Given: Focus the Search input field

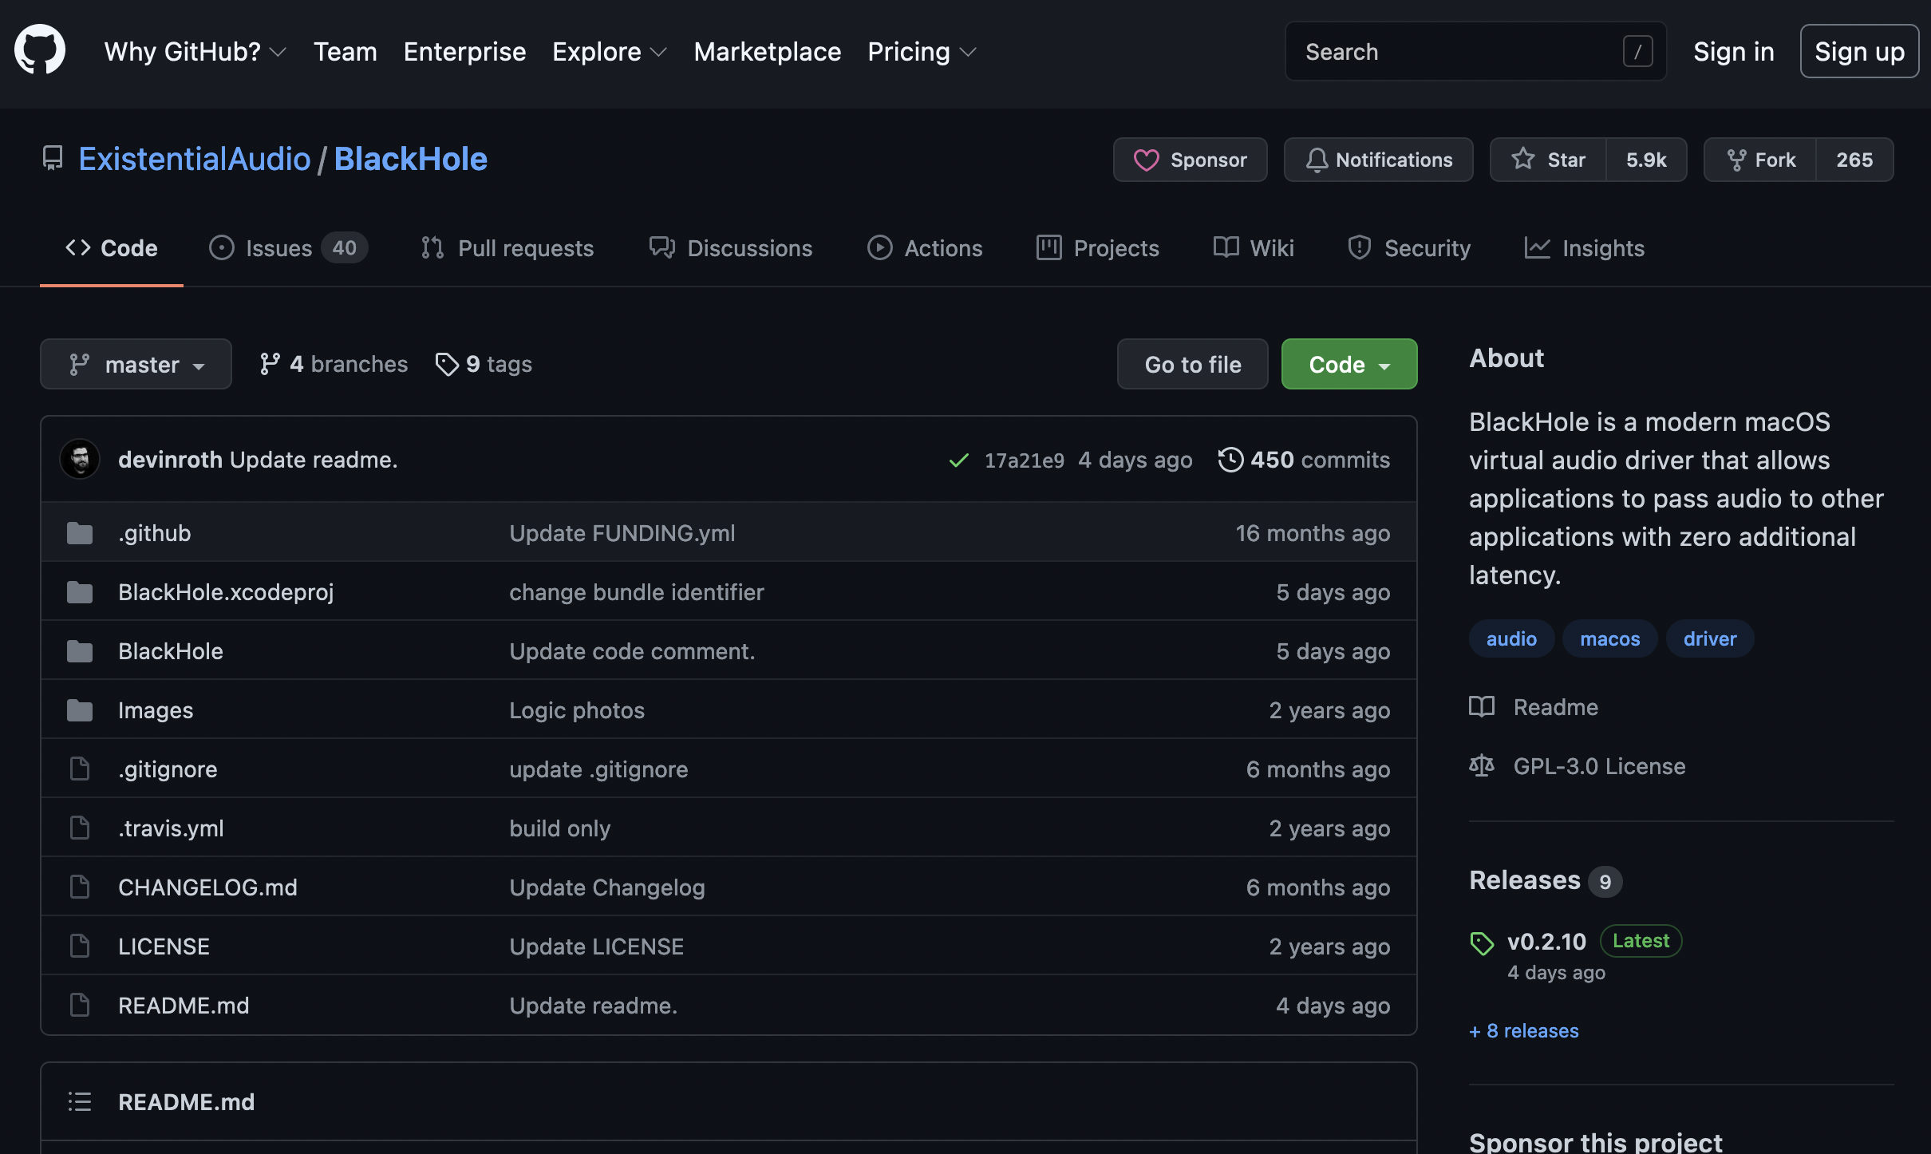Looking at the screenshot, I should [1475, 51].
